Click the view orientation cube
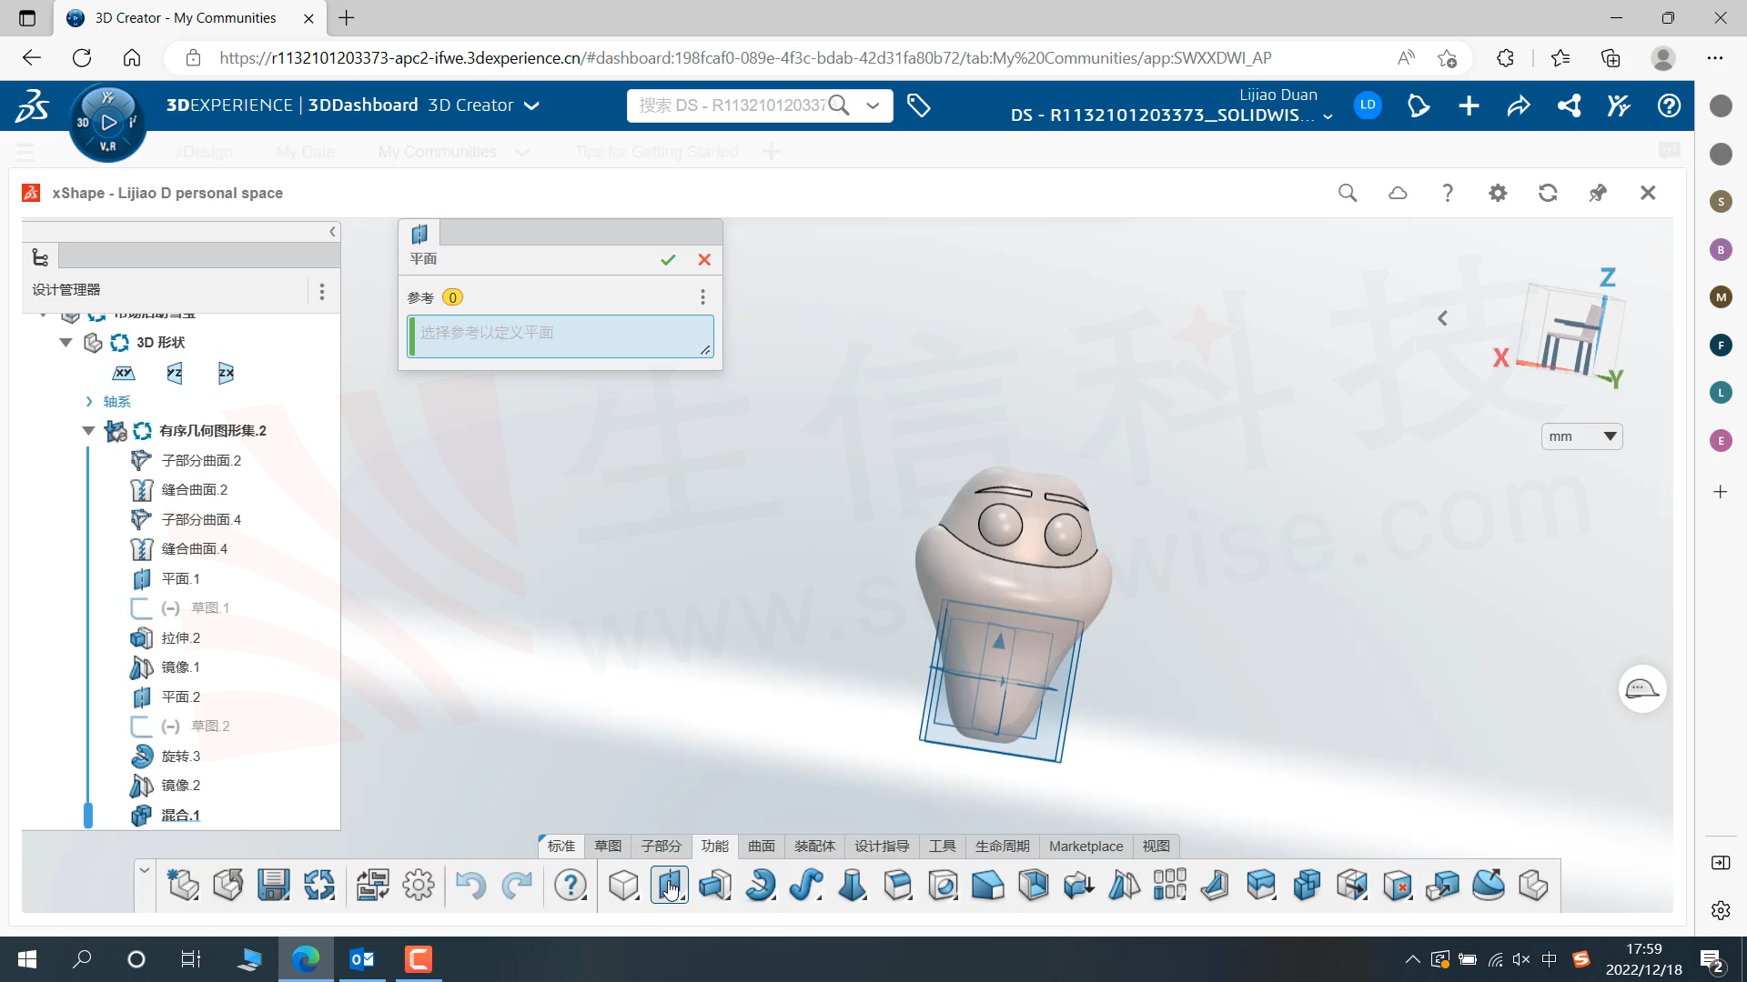Image resolution: width=1747 pixels, height=982 pixels. (1571, 330)
